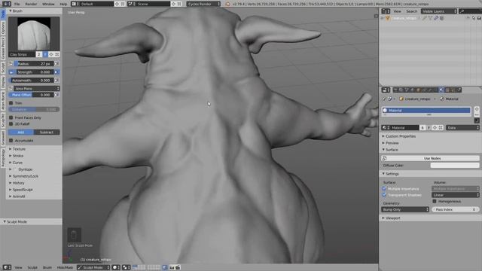Open the Outliner View menu

click(397, 11)
